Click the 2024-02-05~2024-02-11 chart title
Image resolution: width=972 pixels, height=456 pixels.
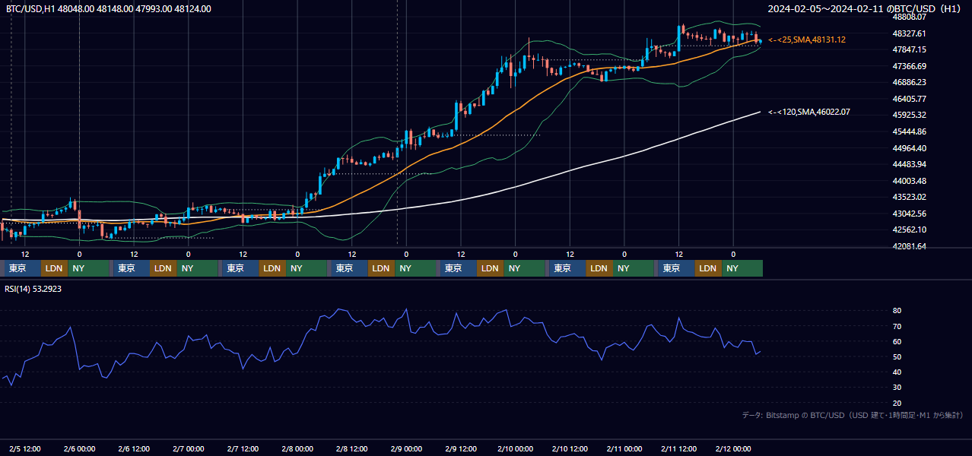point(865,9)
